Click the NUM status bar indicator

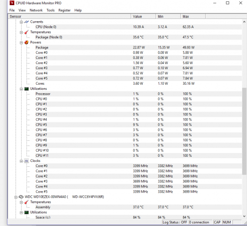coord(227,222)
